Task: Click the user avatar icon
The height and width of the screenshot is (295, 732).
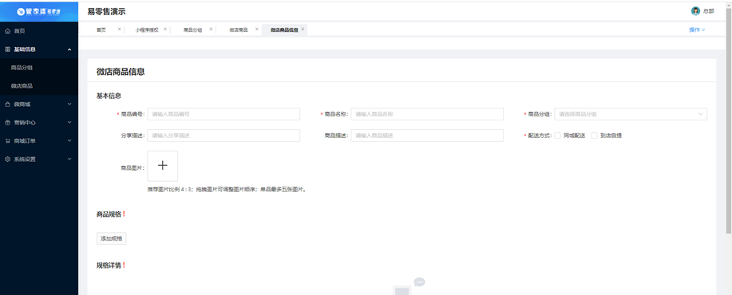Action: (x=695, y=11)
